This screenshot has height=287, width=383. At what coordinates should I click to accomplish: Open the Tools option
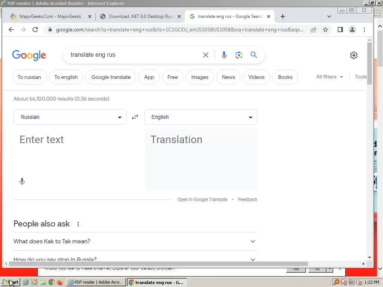(x=361, y=77)
